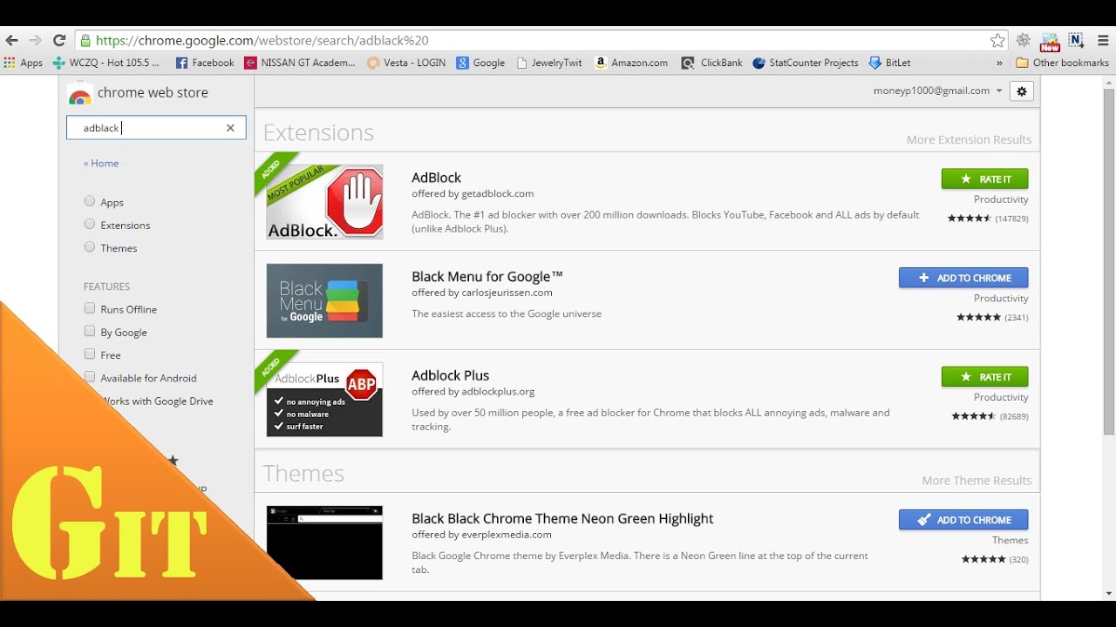Click the Productivity label under AdBlock's RATE IT
This screenshot has height=627, width=1116.
[1001, 199]
